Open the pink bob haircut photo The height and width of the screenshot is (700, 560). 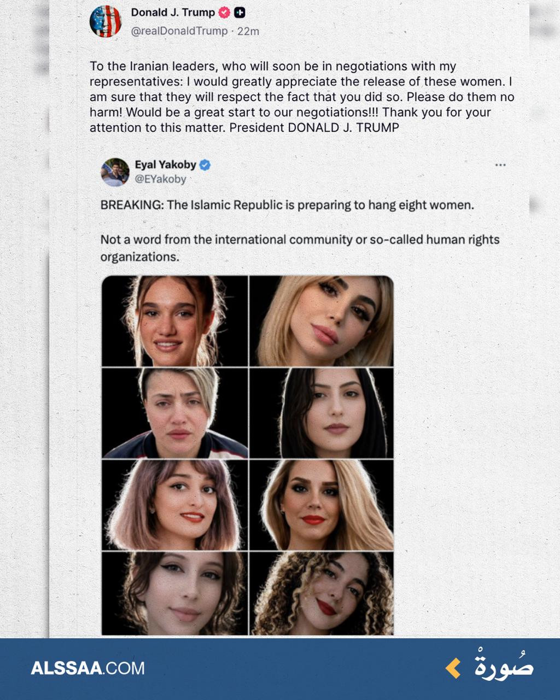(174, 505)
